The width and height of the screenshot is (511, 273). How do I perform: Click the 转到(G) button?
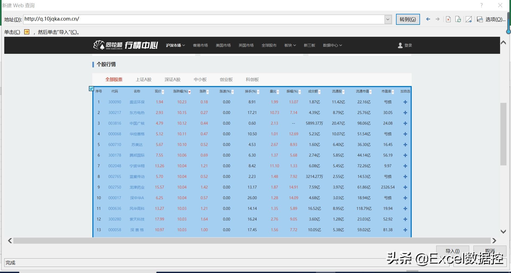coord(408,19)
